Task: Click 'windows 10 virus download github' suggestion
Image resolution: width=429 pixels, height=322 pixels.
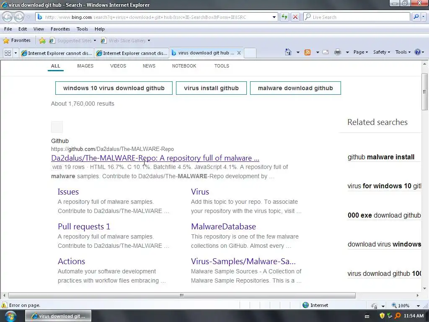Action: pyautogui.click(x=114, y=88)
